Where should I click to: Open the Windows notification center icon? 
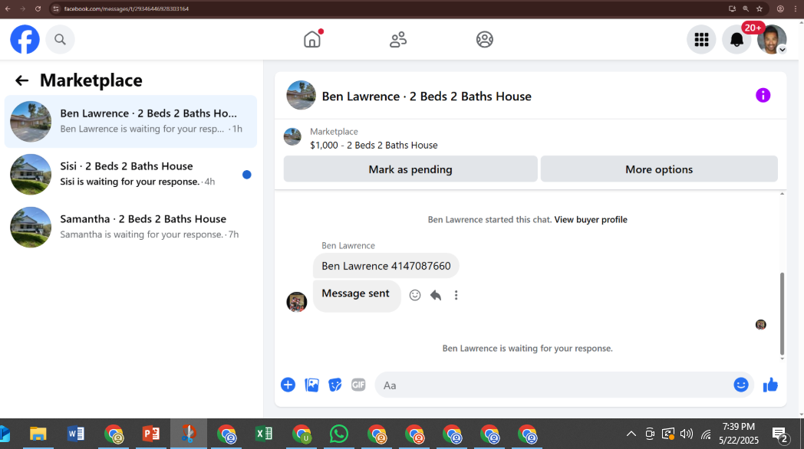pyautogui.click(x=779, y=434)
